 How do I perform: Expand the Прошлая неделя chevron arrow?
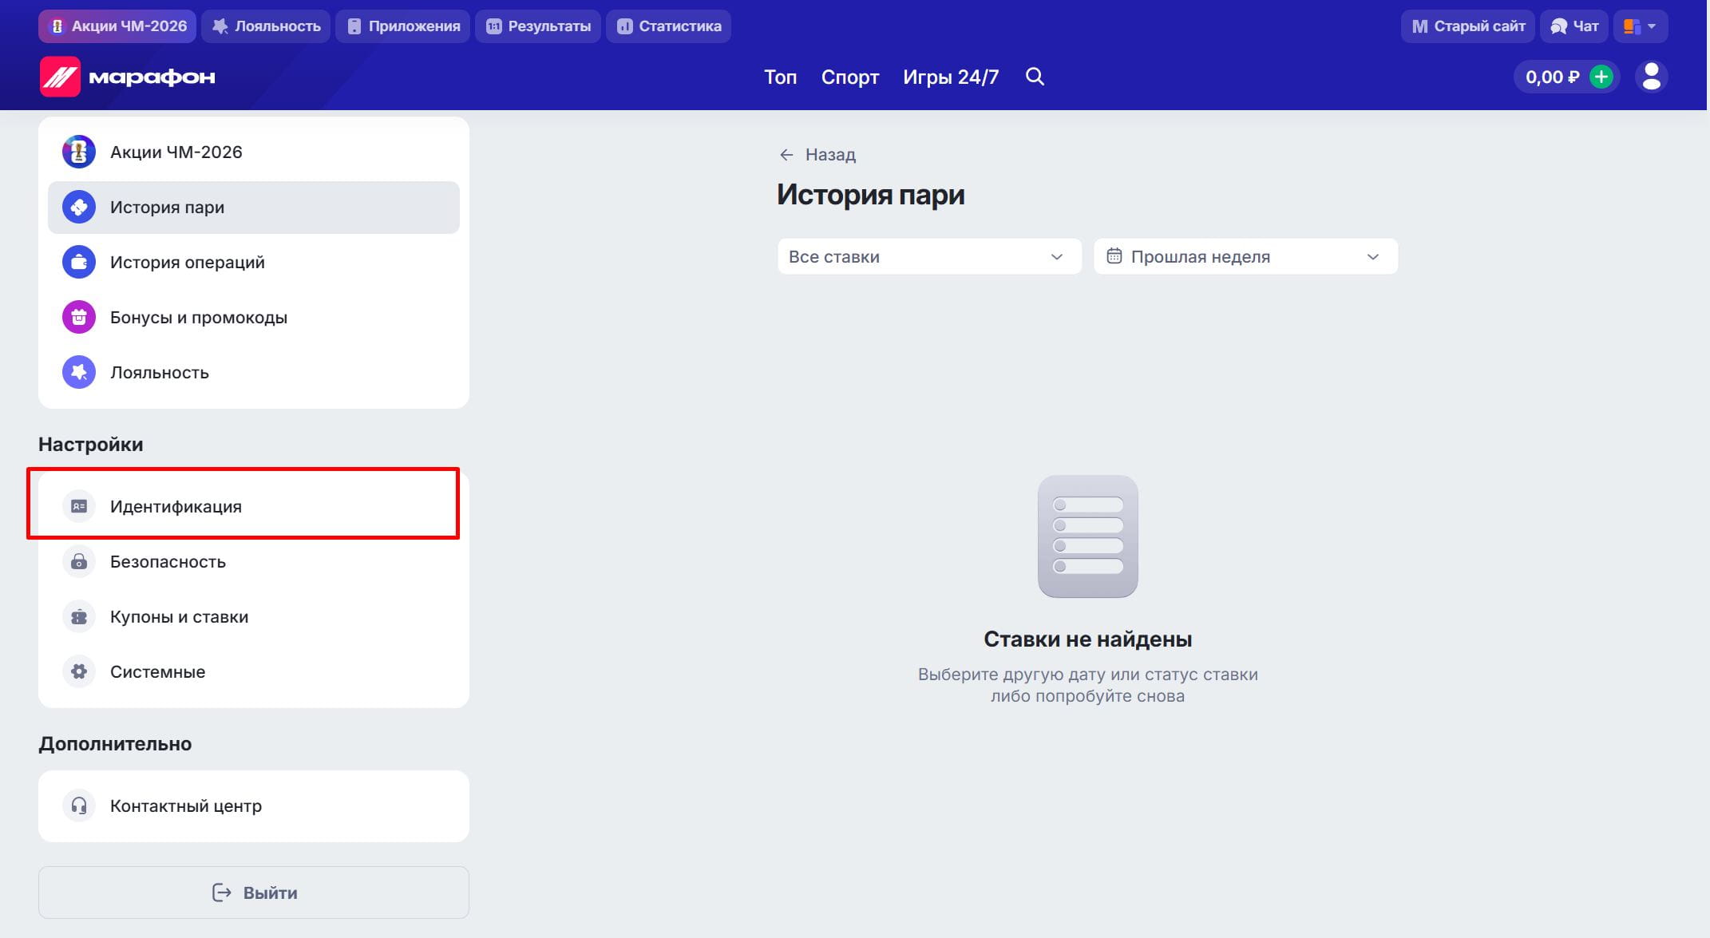(x=1373, y=257)
